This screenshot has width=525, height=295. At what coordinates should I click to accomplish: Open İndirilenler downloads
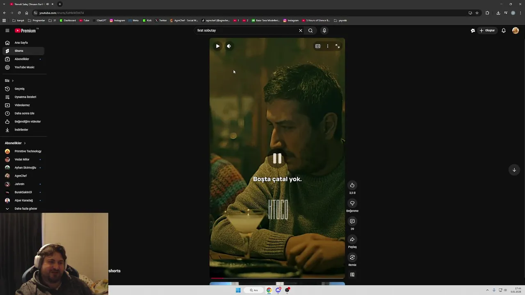(x=23, y=129)
